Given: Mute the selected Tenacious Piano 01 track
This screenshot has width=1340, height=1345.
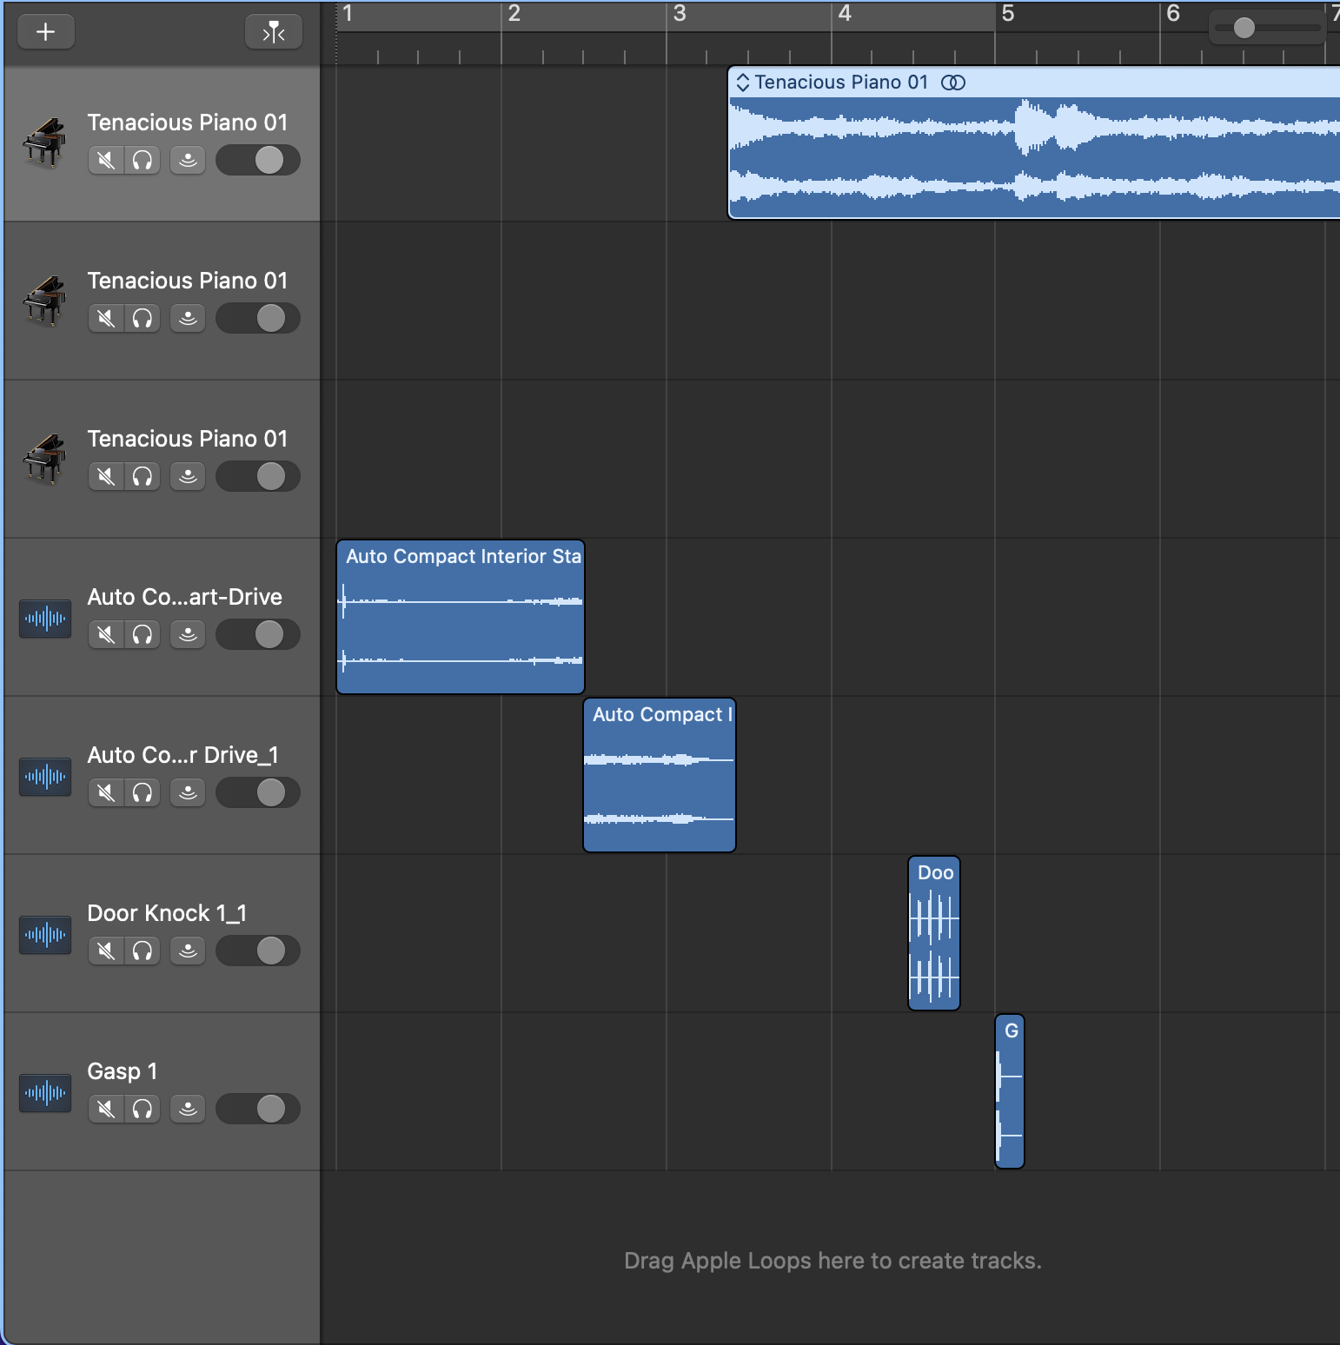Looking at the screenshot, I should [x=106, y=161].
